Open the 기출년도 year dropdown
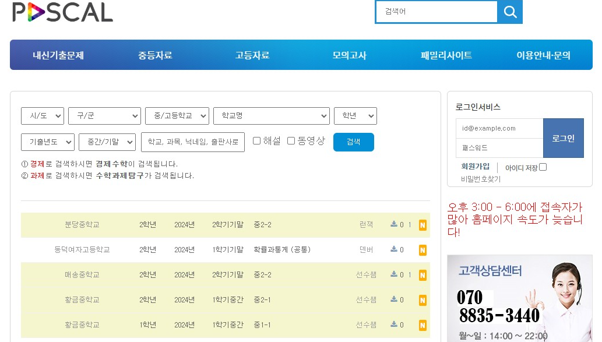The image size is (602, 342). 47,142
